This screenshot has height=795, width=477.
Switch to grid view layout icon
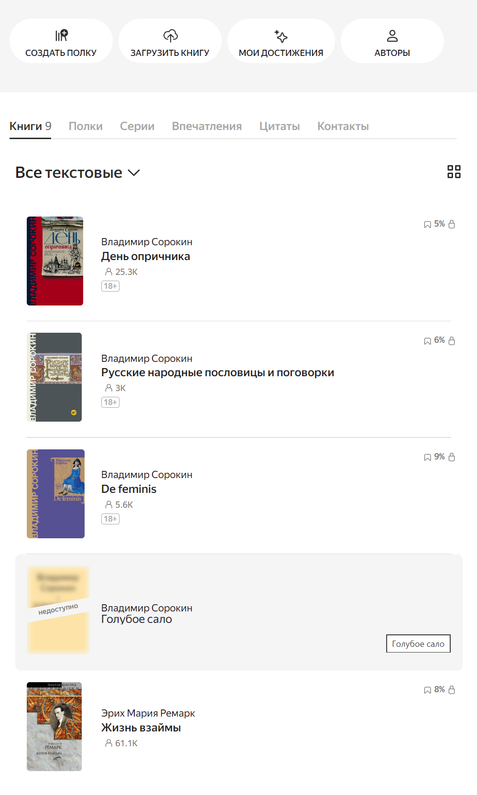[454, 172]
